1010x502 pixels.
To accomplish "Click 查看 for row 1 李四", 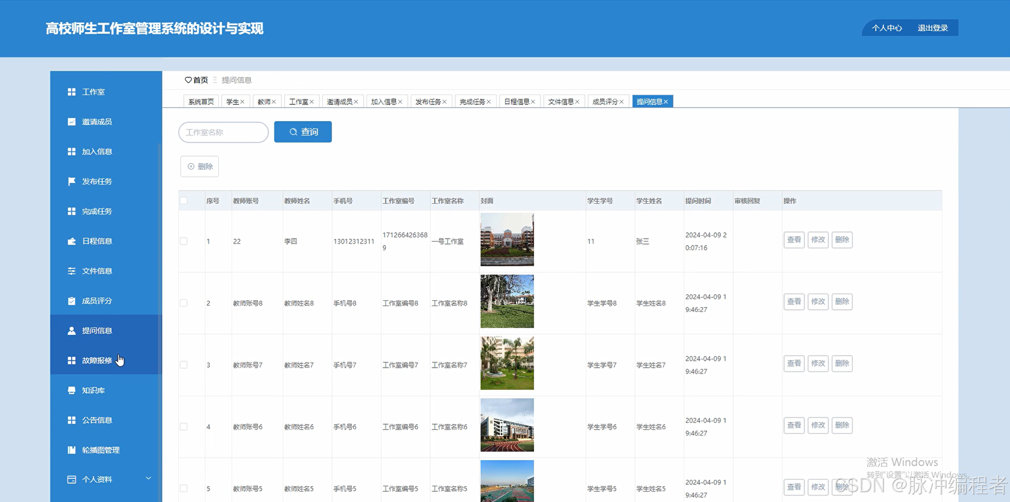I will pos(794,240).
